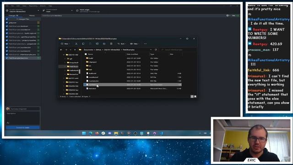
Task: Open the View dropdown in File Explorer
Action: (x=135, y=44)
